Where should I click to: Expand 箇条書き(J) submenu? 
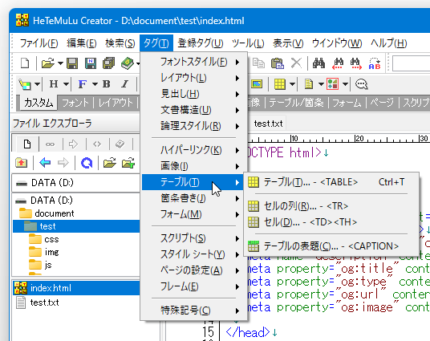(x=193, y=198)
